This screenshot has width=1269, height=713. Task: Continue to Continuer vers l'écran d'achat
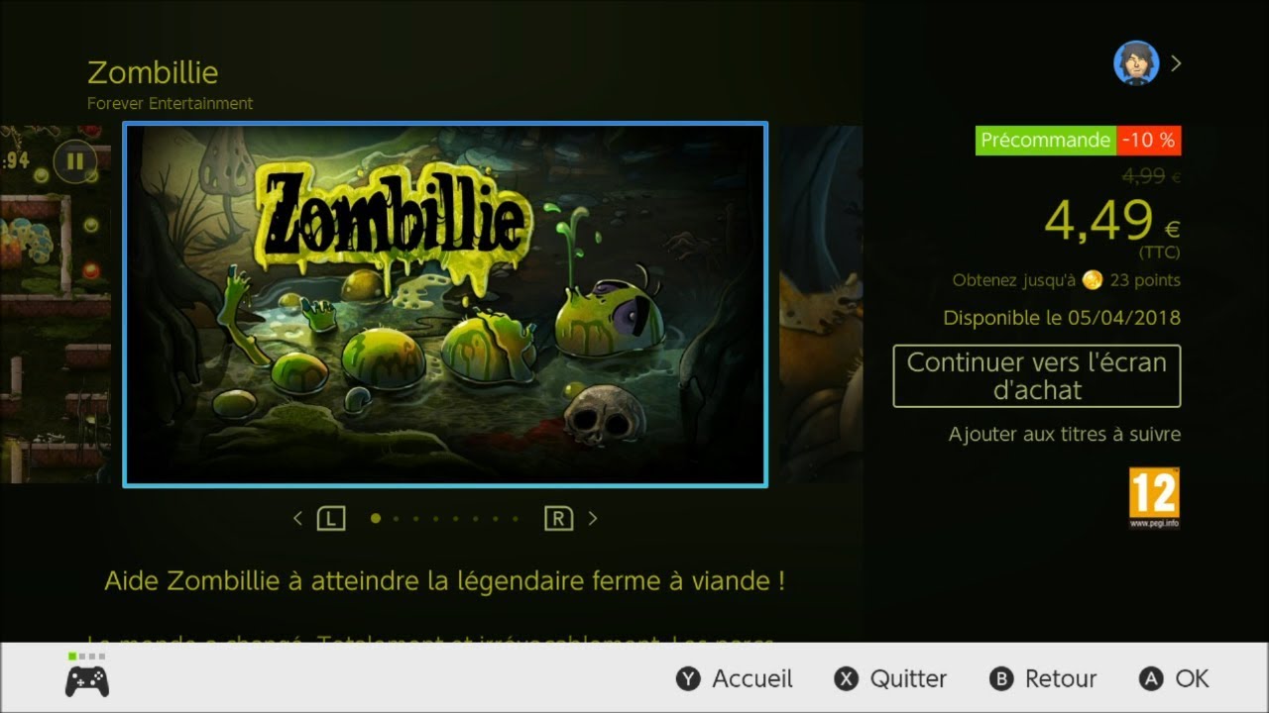pyautogui.click(x=1037, y=376)
